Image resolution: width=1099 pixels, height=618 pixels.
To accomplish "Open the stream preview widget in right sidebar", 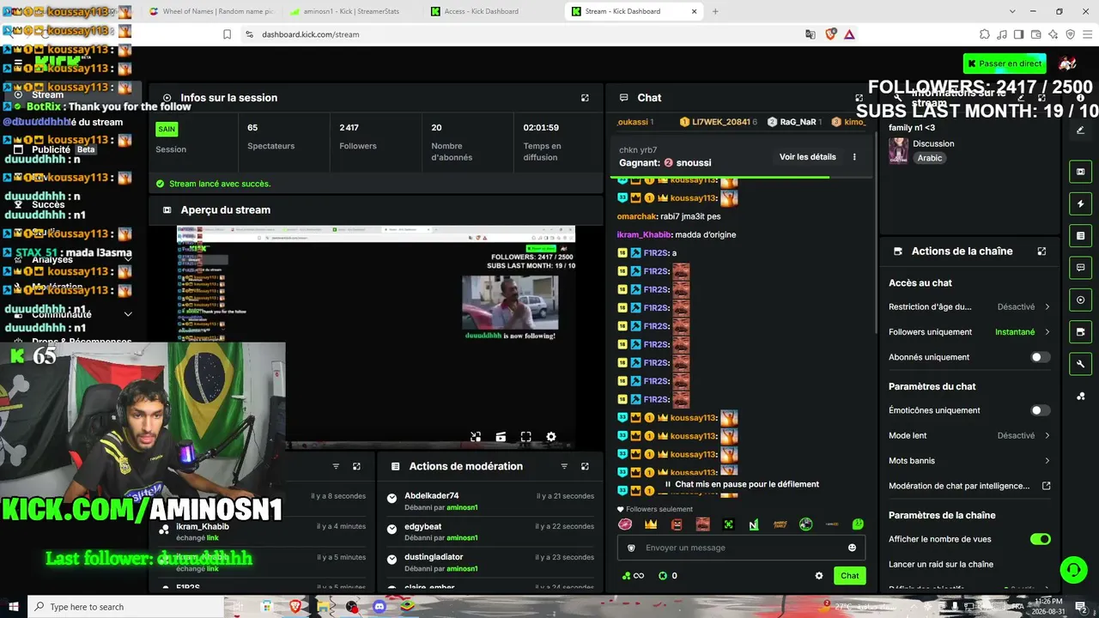I will [1080, 172].
